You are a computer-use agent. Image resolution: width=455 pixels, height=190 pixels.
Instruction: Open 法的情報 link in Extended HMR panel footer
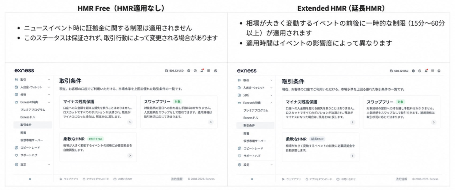[x=401, y=179]
